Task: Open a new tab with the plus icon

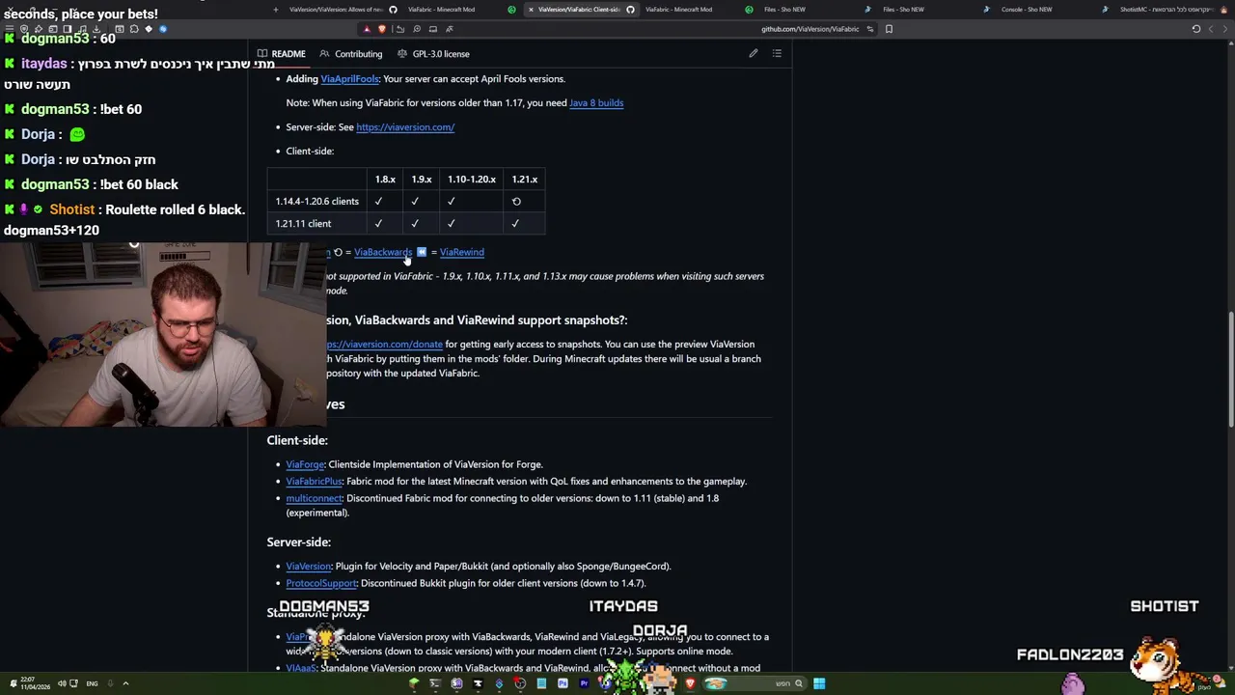Action: (276, 10)
